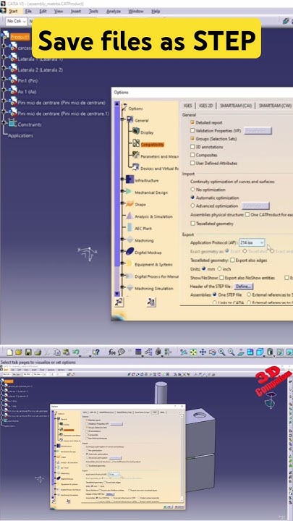Viewport: 293px width, 521px height.
Task: Click the Undo arrow icon
Action: click(76, 352)
